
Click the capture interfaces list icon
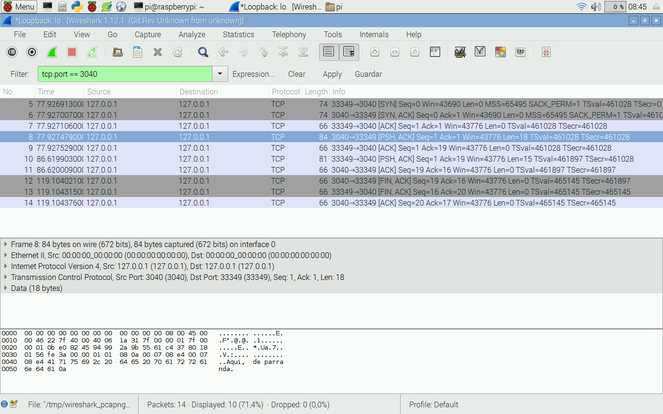pos(12,52)
